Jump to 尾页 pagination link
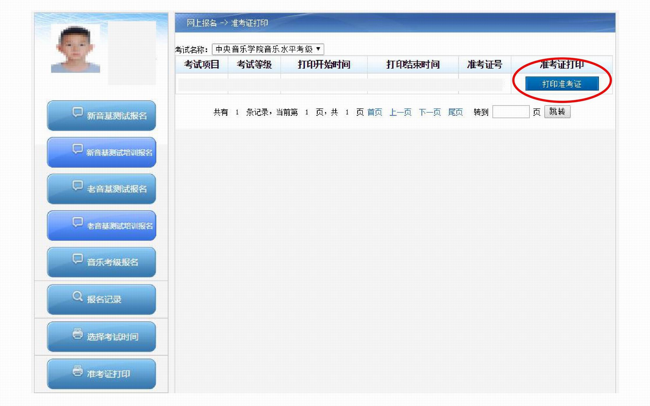 (455, 112)
